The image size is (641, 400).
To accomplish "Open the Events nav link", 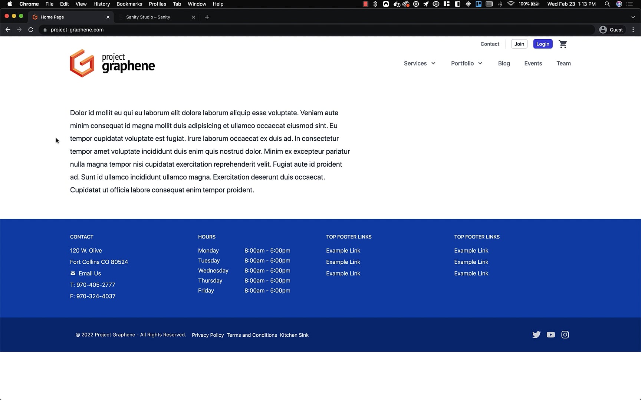I will point(533,63).
